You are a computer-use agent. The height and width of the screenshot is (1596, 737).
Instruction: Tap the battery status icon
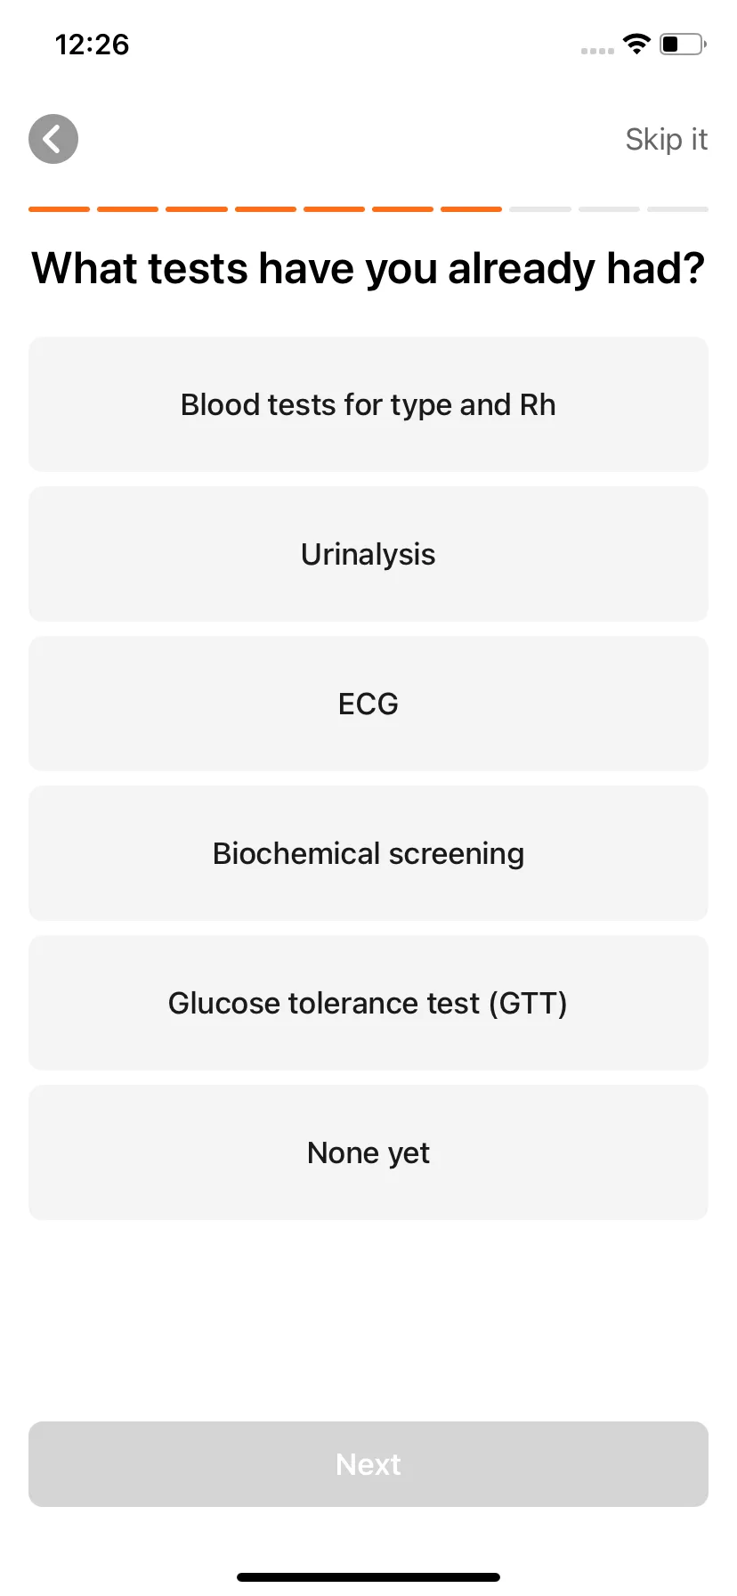point(683,44)
